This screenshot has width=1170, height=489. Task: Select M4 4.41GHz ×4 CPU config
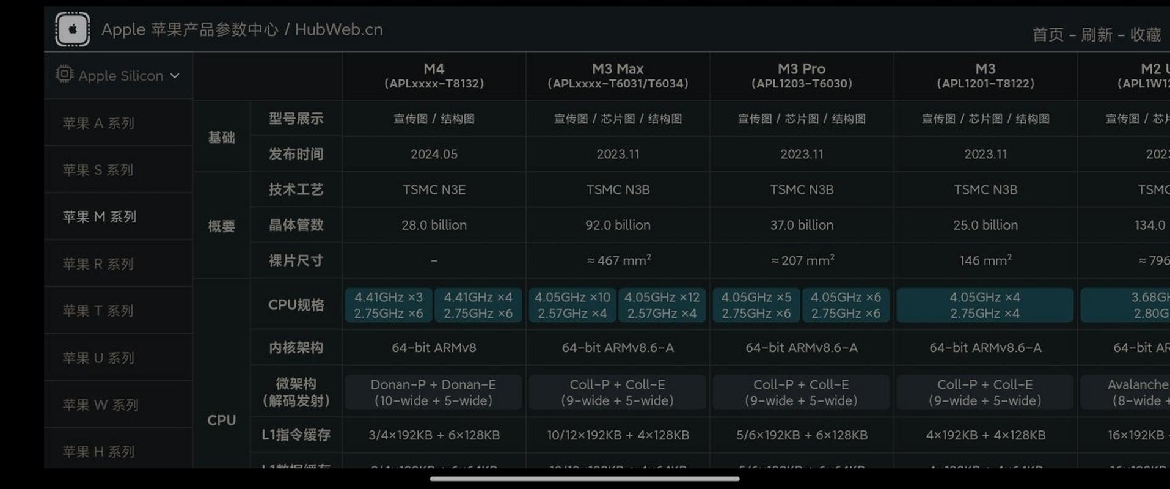tap(478, 305)
